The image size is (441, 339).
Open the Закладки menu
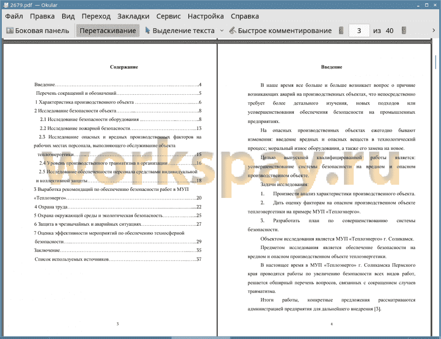[x=133, y=16]
